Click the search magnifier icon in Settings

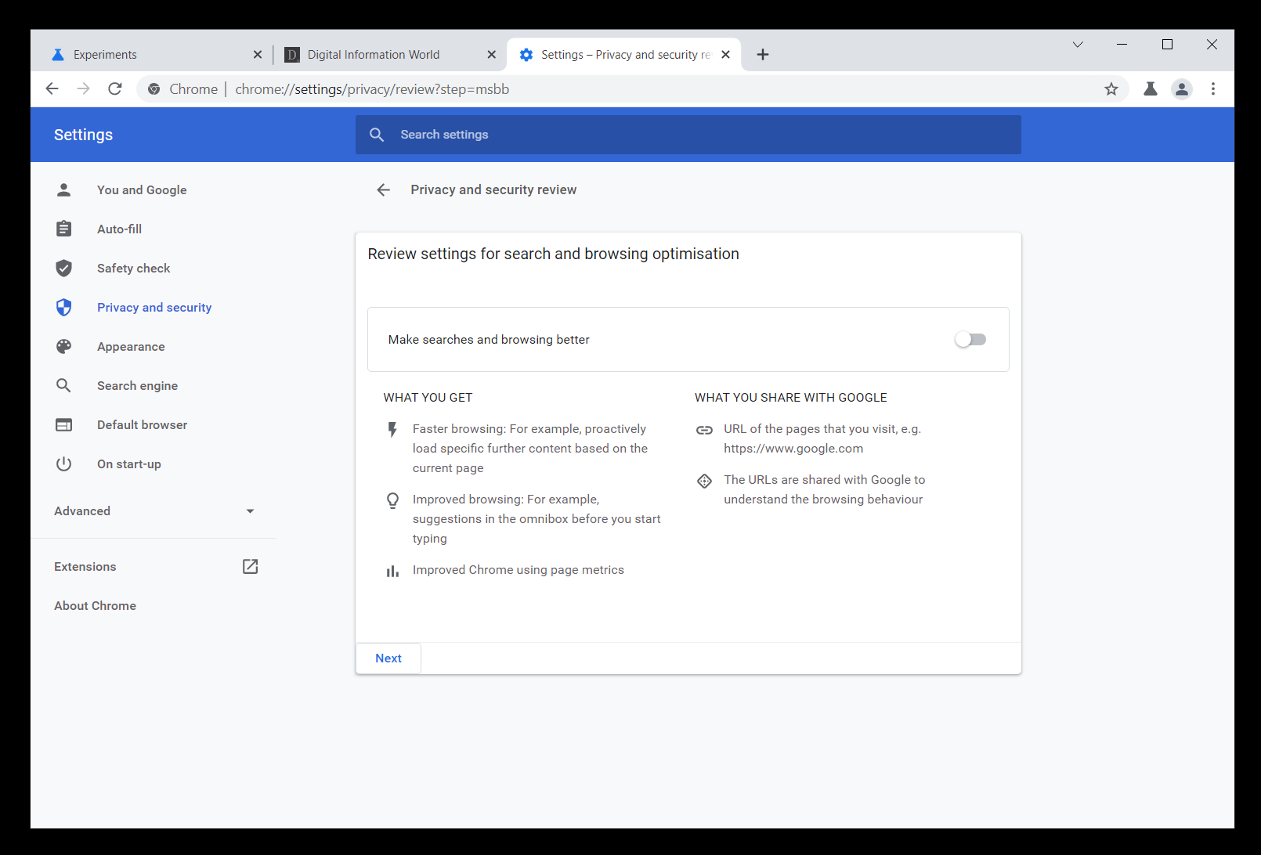click(377, 135)
